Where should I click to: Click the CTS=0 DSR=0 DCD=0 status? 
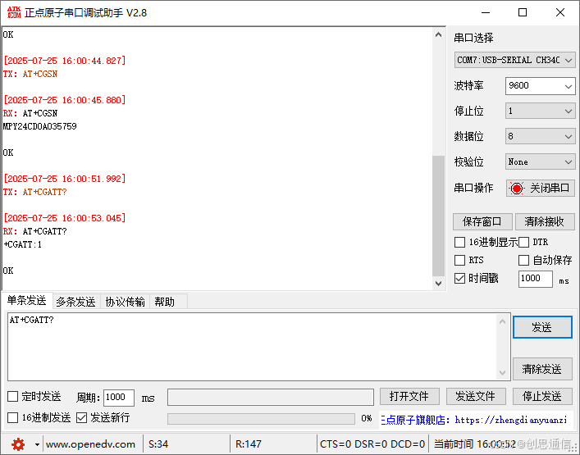(x=372, y=444)
